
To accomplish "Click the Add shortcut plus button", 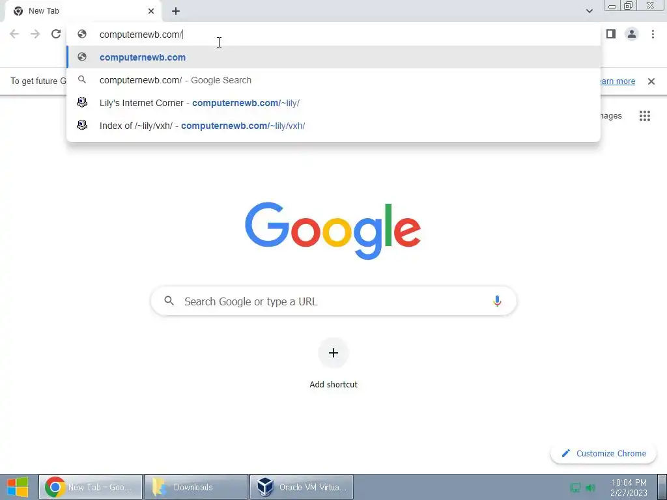I will pos(333,352).
